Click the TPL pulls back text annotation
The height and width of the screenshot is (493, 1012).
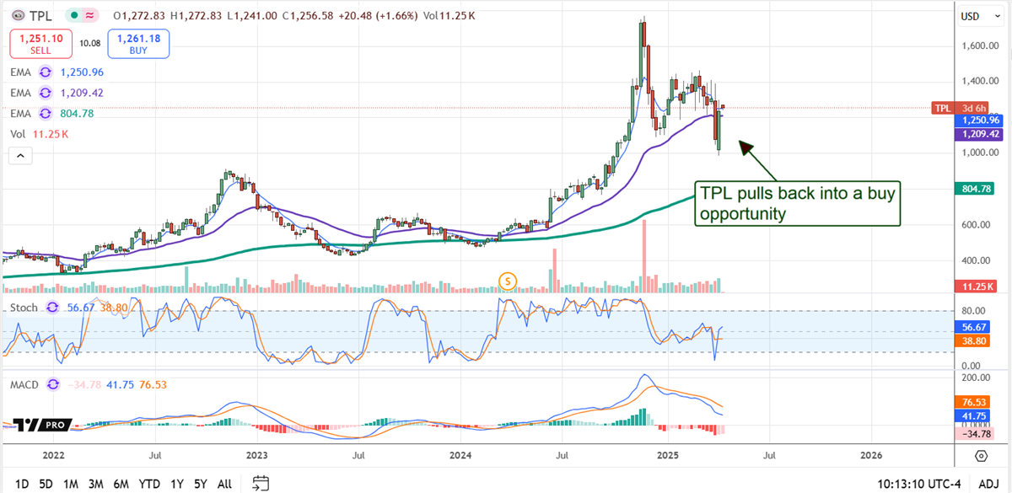point(797,203)
